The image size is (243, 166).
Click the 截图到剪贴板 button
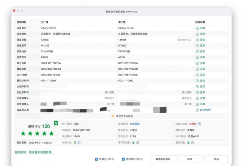pos(163,159)
